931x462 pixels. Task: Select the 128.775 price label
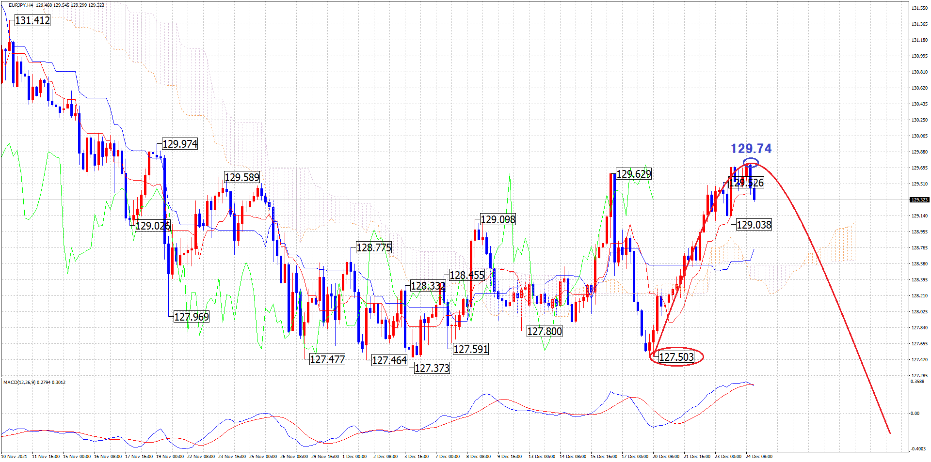coord(373,247)
